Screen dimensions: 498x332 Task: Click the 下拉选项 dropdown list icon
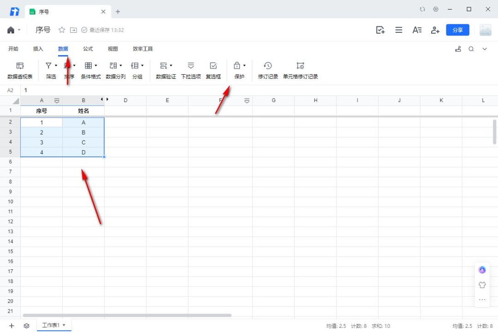point(191,66)
